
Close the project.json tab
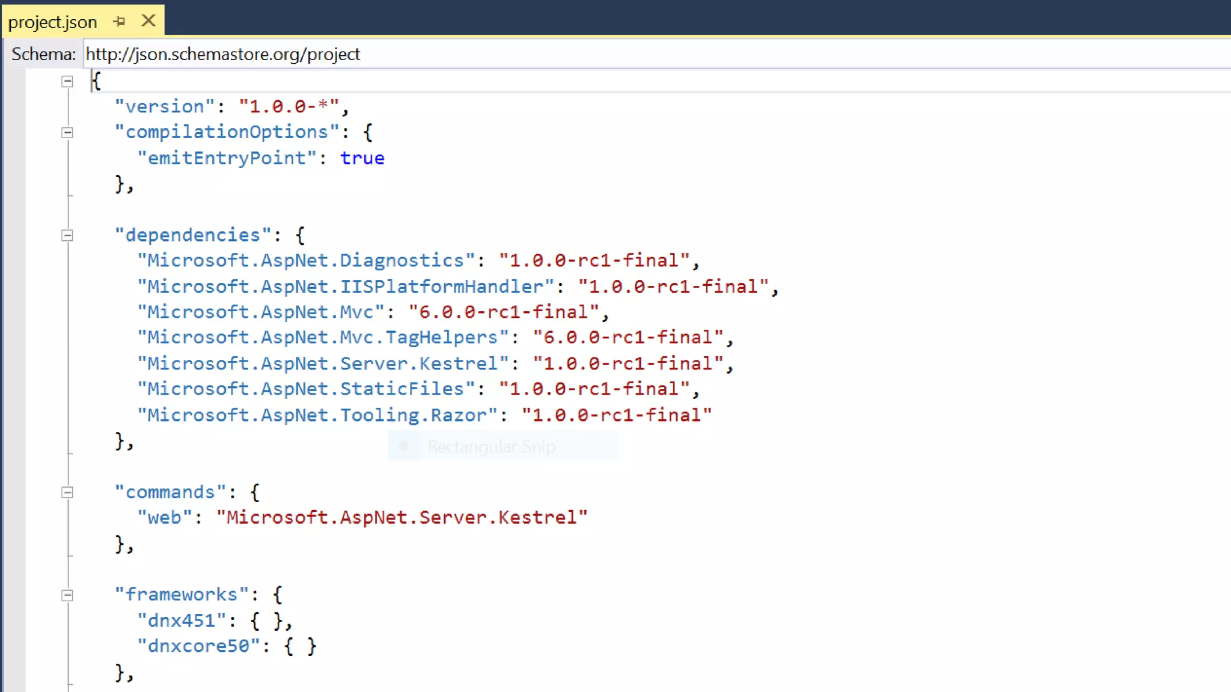pos(148,21)
